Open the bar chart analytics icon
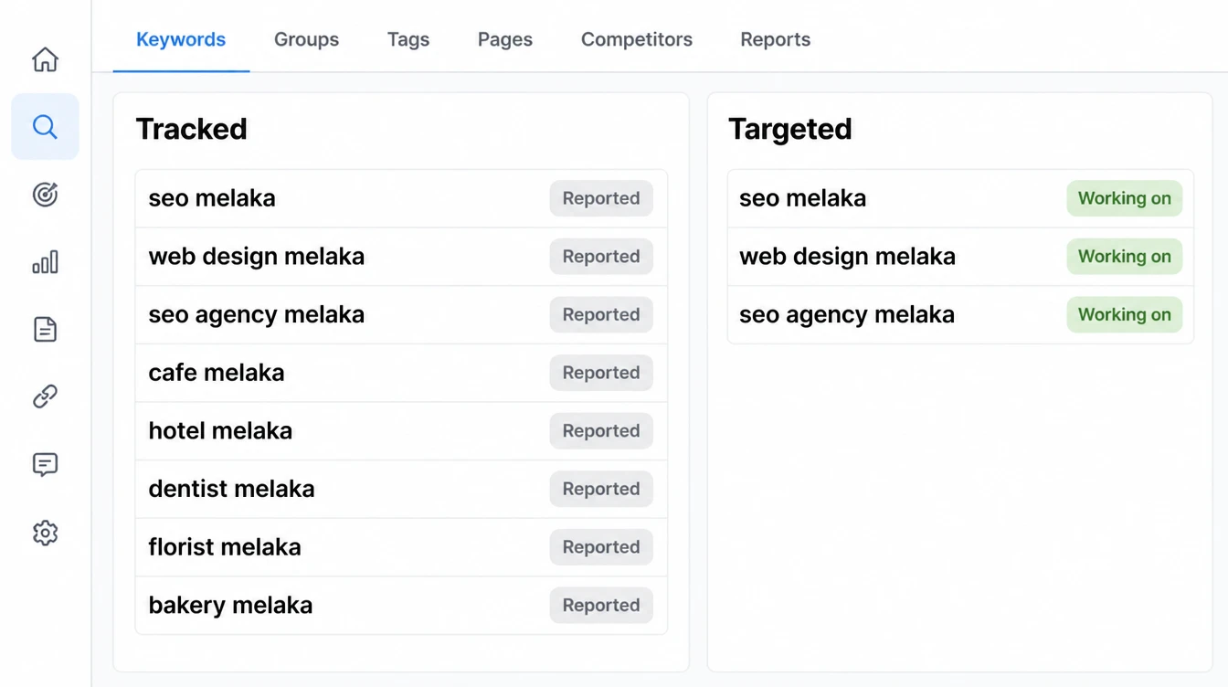 tap(45, 262)
